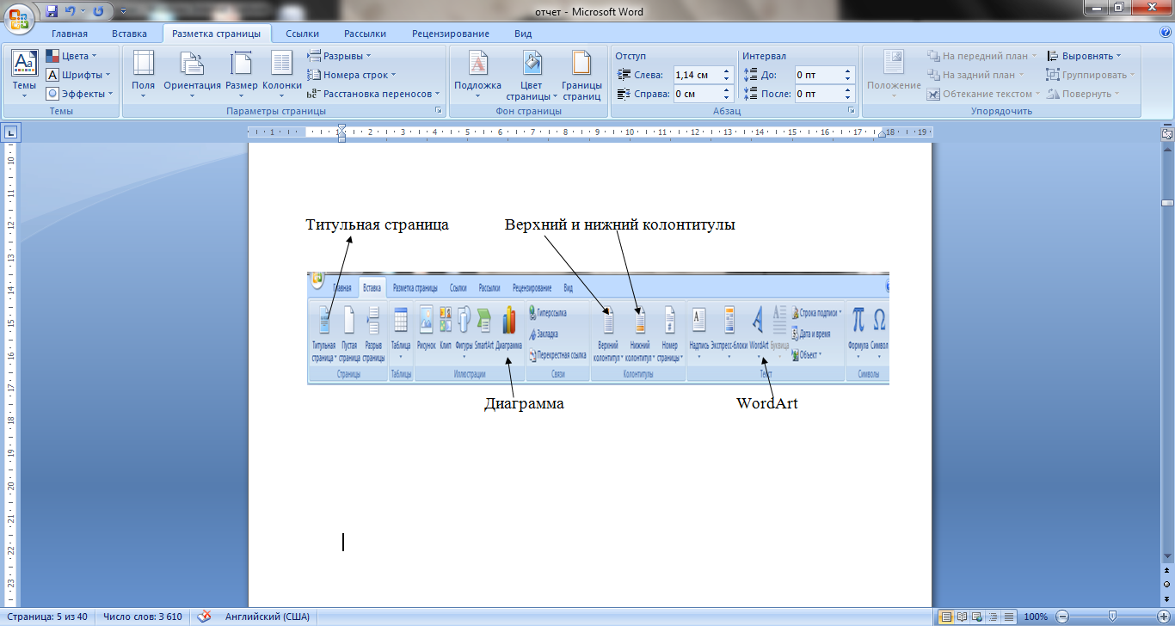Increase the Слева indent with up arrow

point(726,71)
